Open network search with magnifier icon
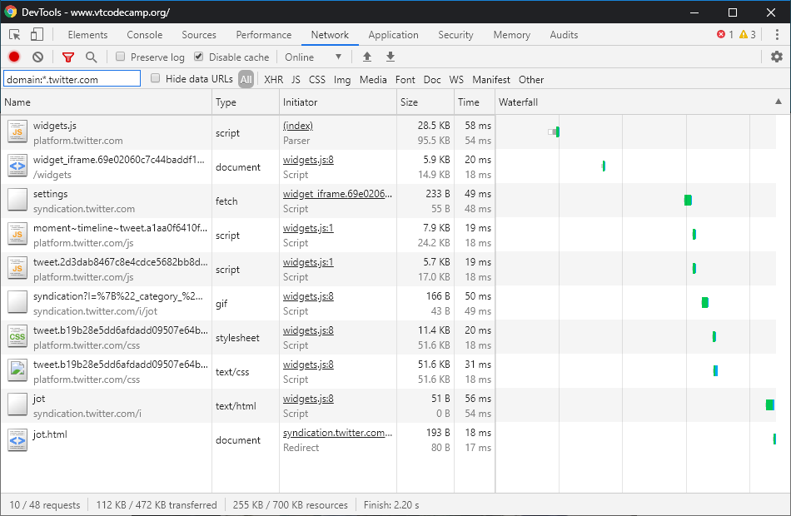The image size is (791, 516). (x=92, y=57)
